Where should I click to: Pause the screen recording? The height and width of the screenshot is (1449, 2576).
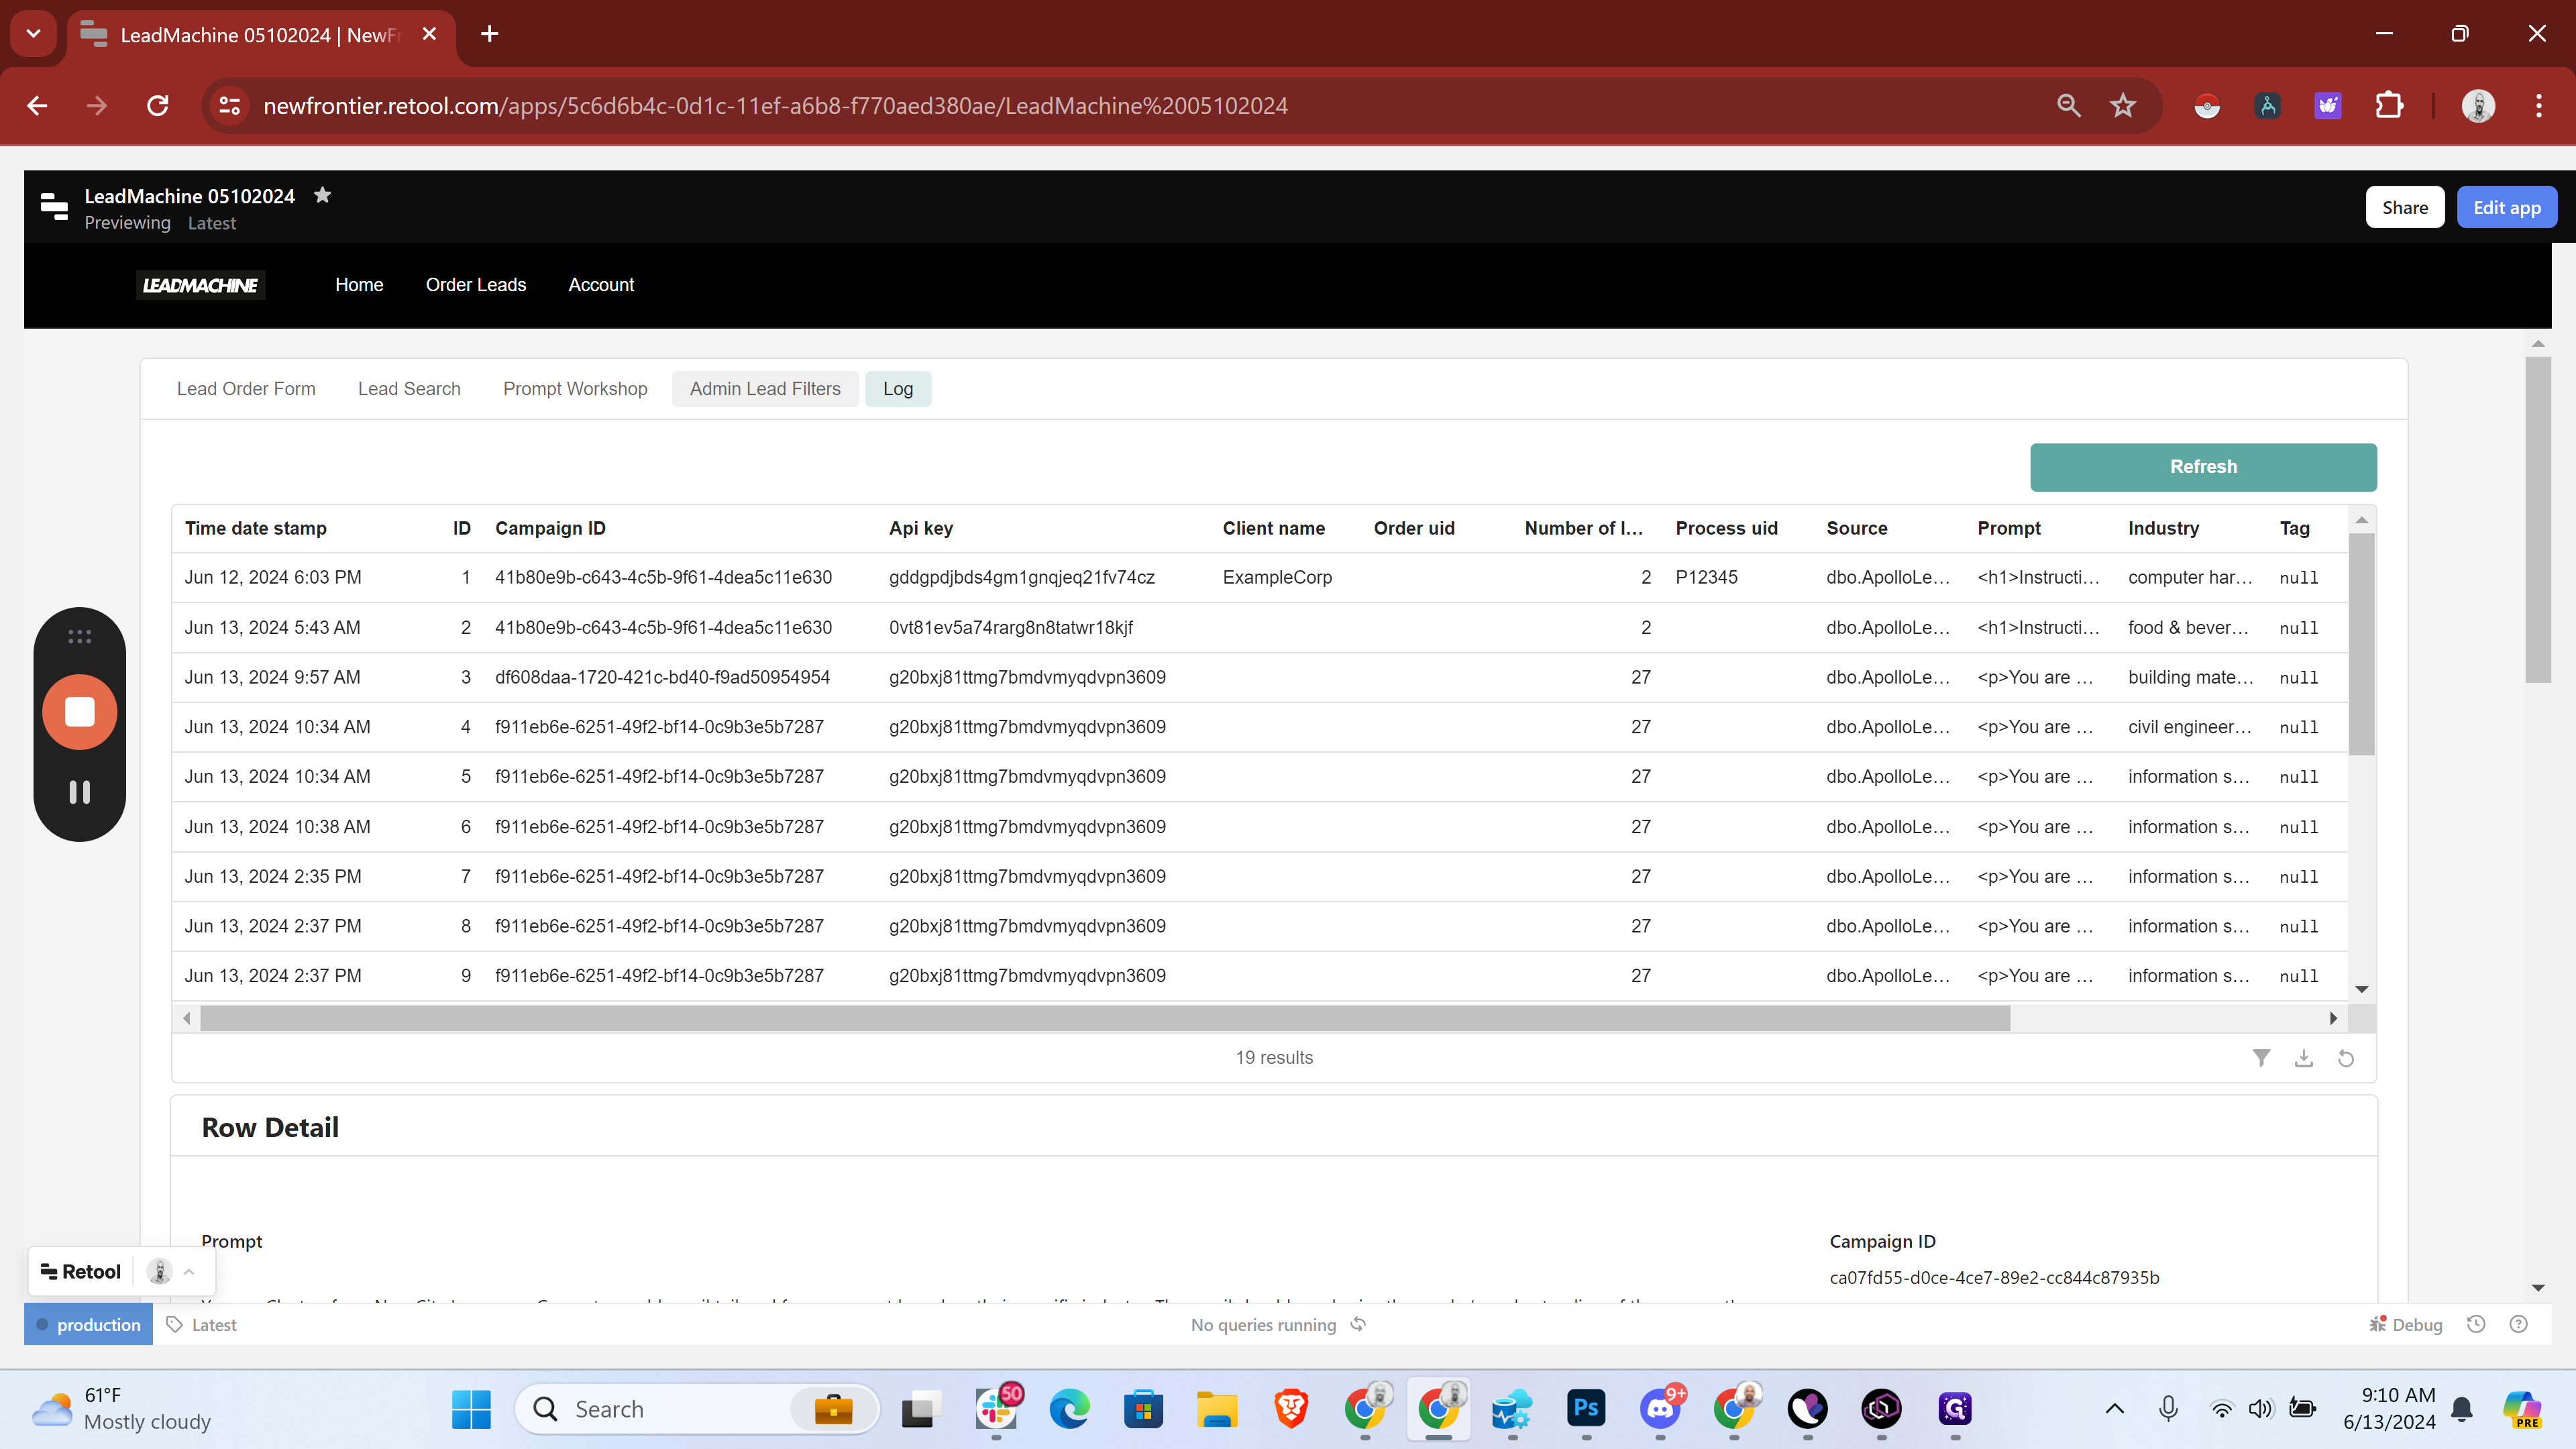79,792
